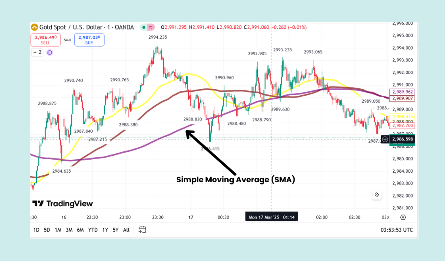
Task: Click the red 2,987.700 price label
Action: (x=402, y=126)
